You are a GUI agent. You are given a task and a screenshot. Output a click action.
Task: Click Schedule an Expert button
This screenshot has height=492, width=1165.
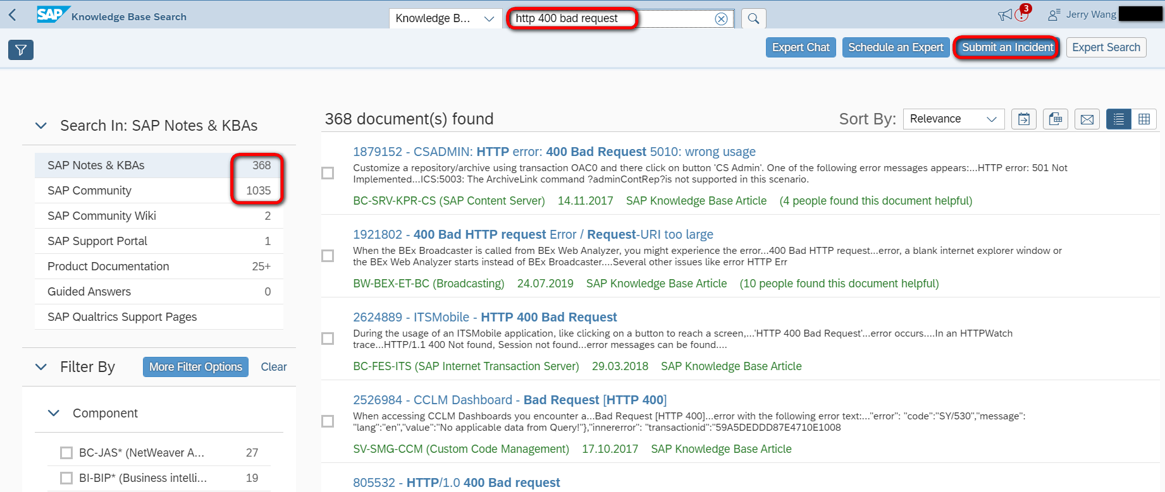pos(896,47)
